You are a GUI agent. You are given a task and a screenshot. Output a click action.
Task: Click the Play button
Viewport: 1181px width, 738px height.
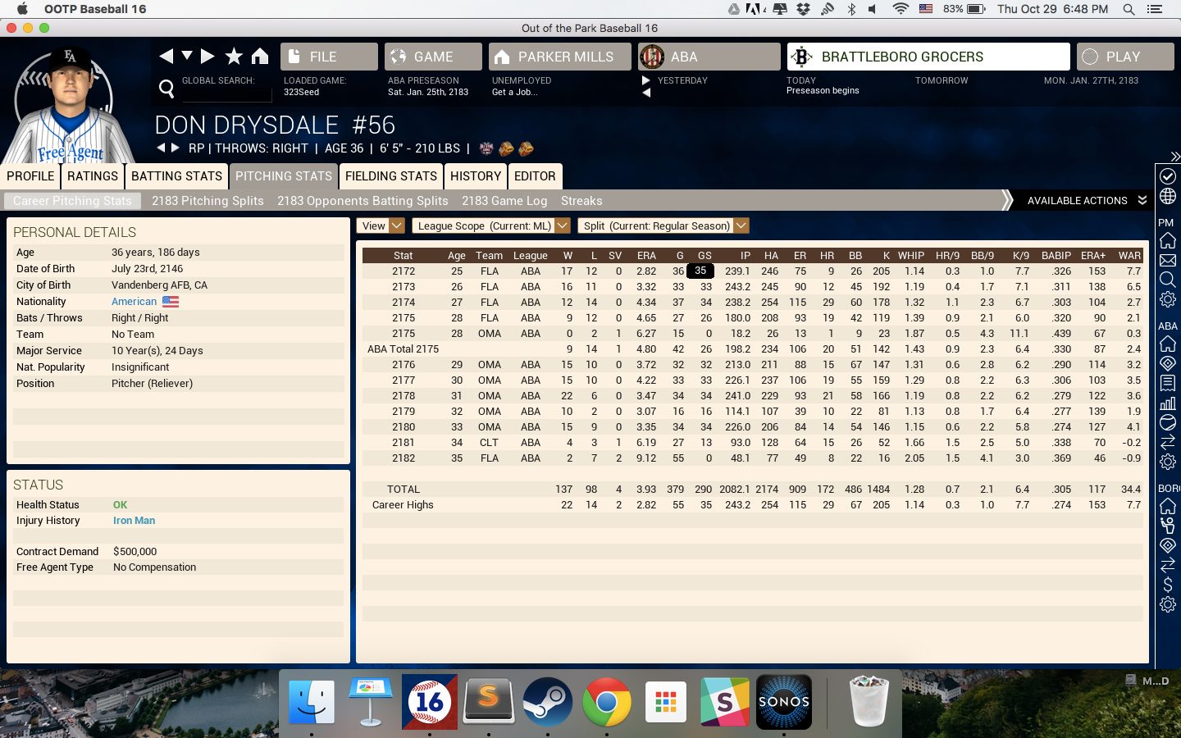pos(1124,57)
